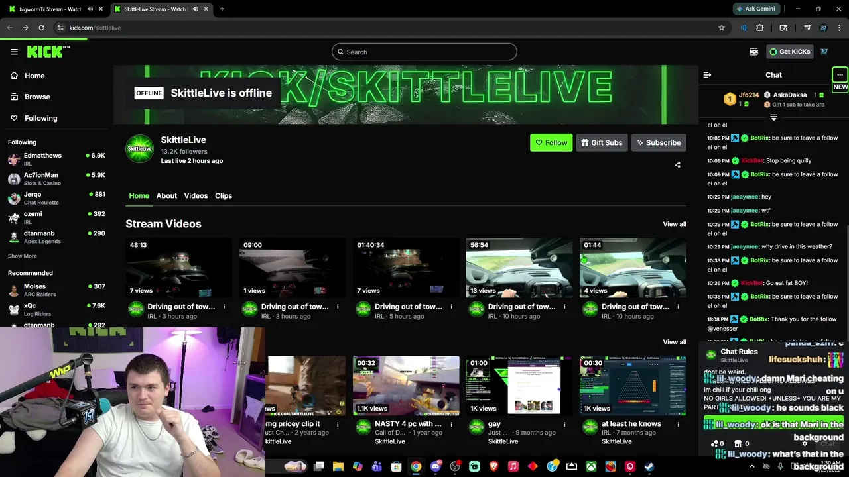Viewport: 849px width, 477px height.
Task: Open Edmatthews followed channel
Action: [x=56, y=159]
